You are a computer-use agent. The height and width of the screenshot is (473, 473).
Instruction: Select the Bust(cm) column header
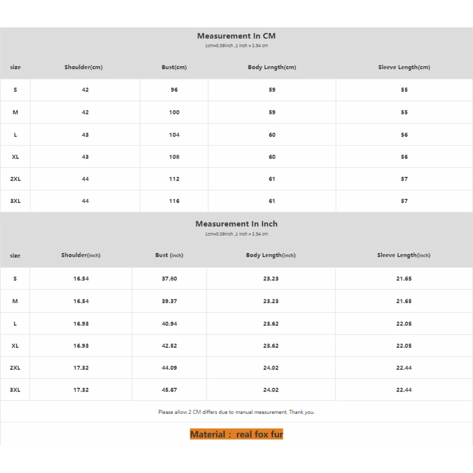(174, 67)
